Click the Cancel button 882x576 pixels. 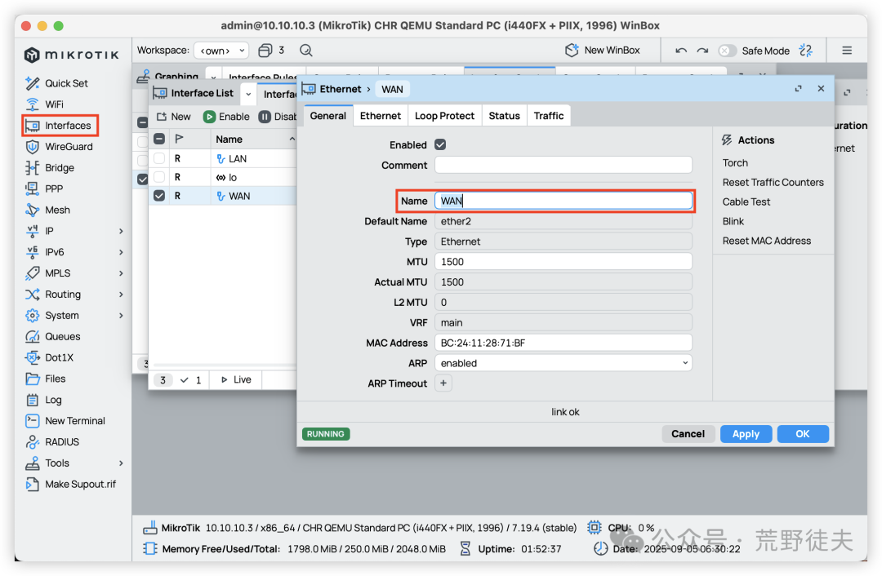688,434
